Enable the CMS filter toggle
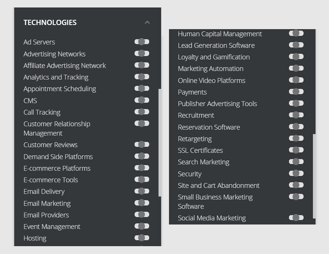The width and height of the screenshot is (329, 254). pos(142,100)
